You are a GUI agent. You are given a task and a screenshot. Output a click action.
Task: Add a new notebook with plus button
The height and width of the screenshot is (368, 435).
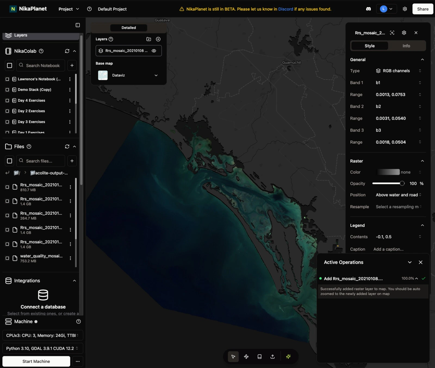point(72,65)
